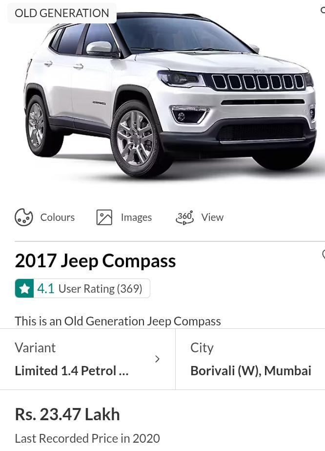This screenshot has width=325, height=451.
Task: Select the View label
Action: (x=212, y=217)
